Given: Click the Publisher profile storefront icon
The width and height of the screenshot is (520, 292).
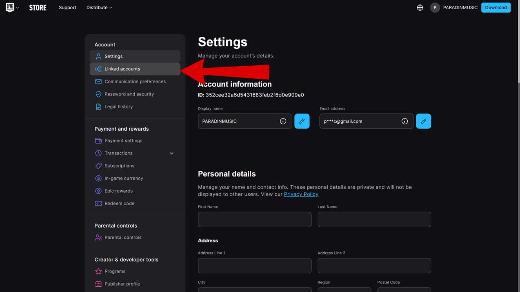Looking at the screenshot, I should click(x=98, y=284).
